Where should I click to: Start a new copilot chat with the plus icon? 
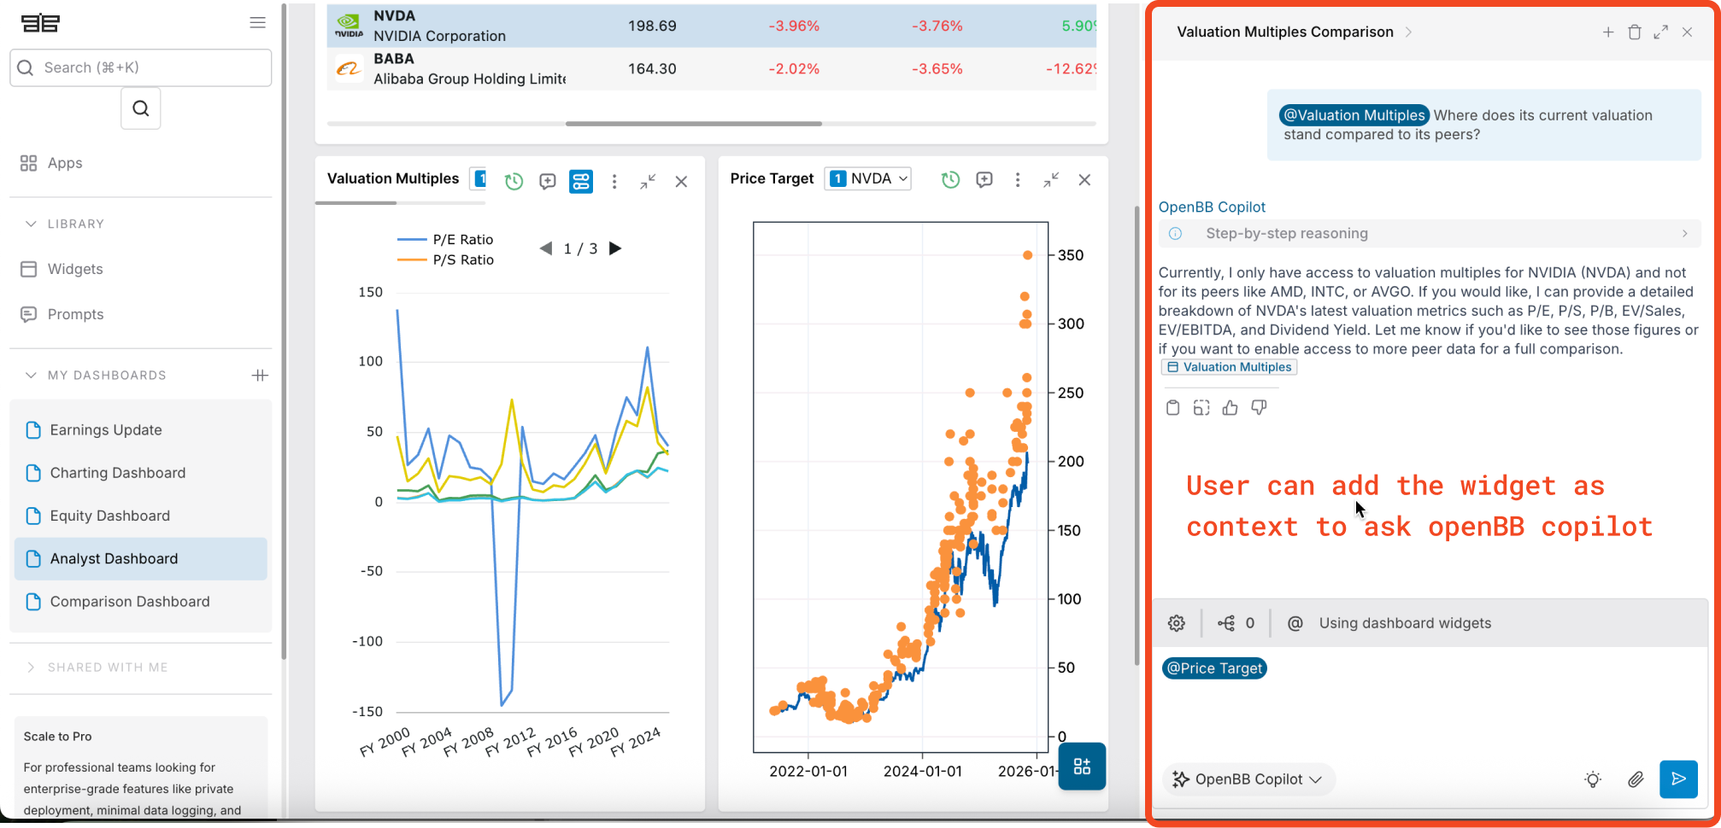click(x=1608, y=32)
